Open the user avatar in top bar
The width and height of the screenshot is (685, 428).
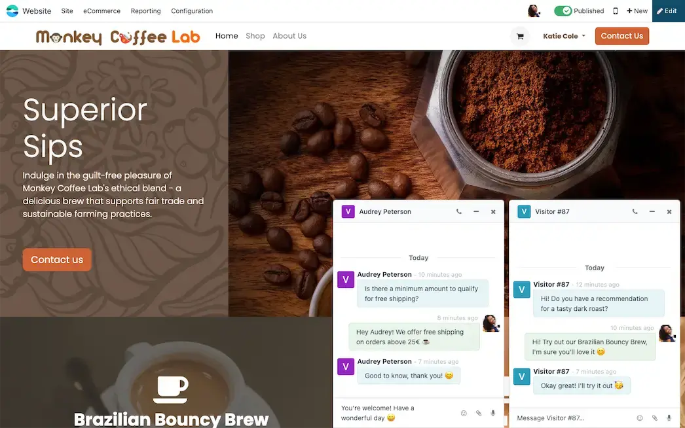pos(534,11)
